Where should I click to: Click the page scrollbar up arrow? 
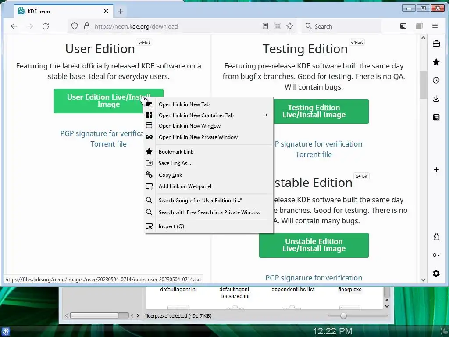pos(423,38)
